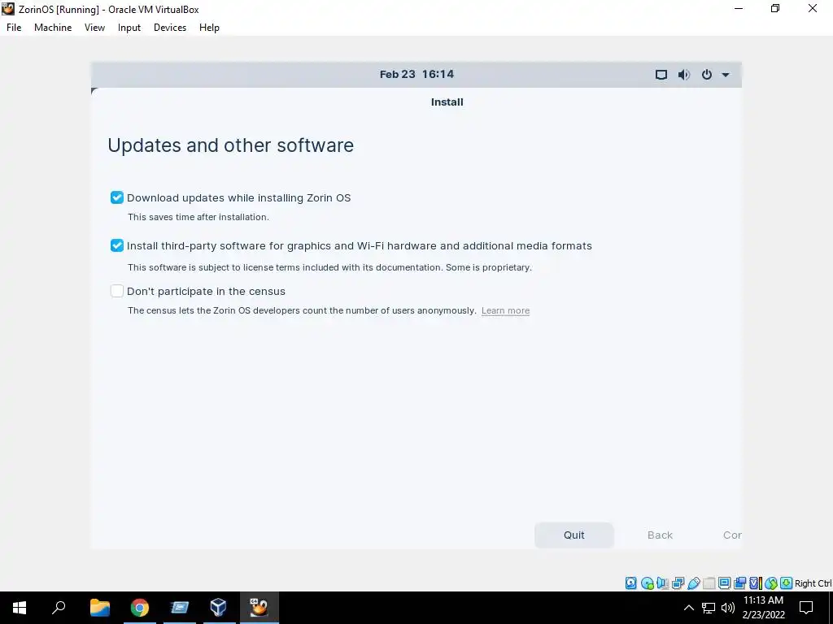Check Don't participate in the census
The height and width of the screenshot is (624, 833).
(117, 291)
